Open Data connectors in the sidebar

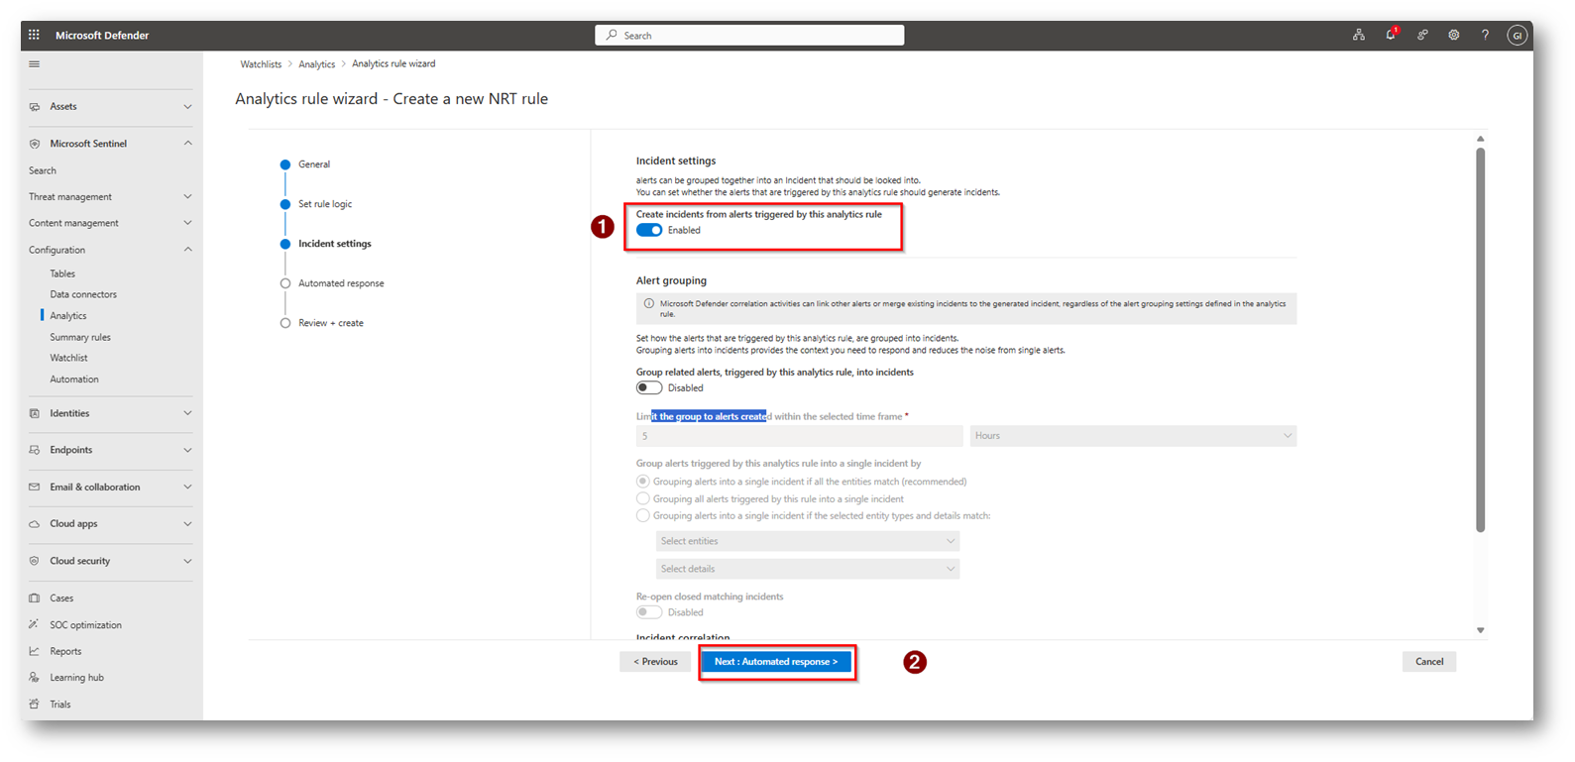83,294
